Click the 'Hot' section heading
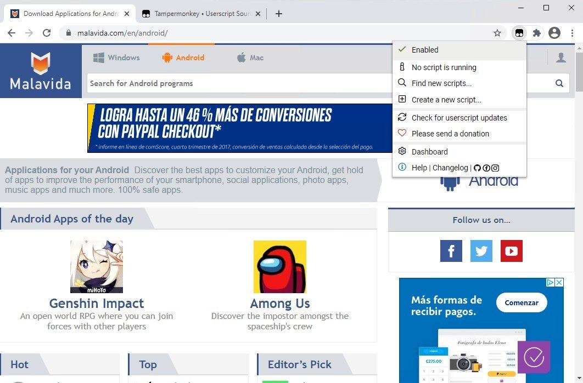583x383 pixels. [19, 364]
